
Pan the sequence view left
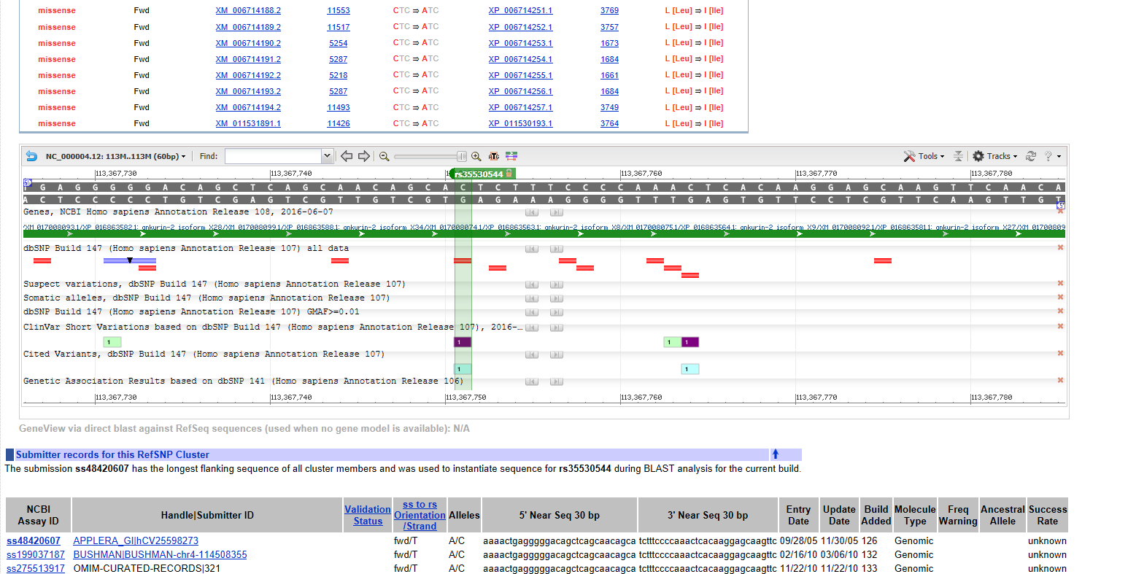click(347, 156)
